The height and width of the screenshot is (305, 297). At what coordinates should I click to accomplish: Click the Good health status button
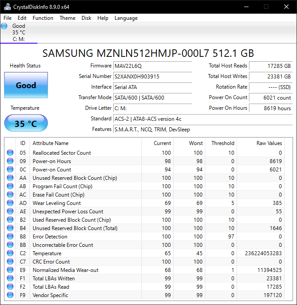(26, 85)
